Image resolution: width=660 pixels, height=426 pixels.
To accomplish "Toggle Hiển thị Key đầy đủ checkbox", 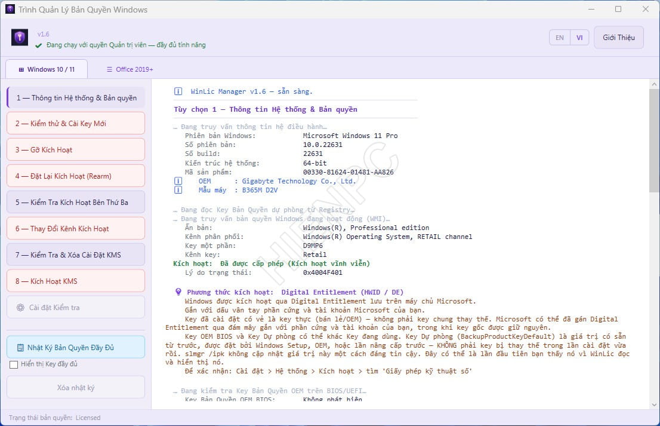I will 14,364.
